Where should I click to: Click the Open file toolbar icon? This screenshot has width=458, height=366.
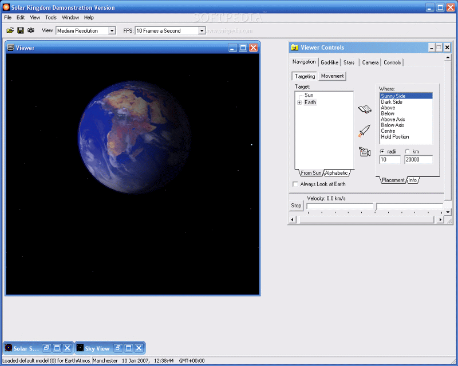pos(10,30)
